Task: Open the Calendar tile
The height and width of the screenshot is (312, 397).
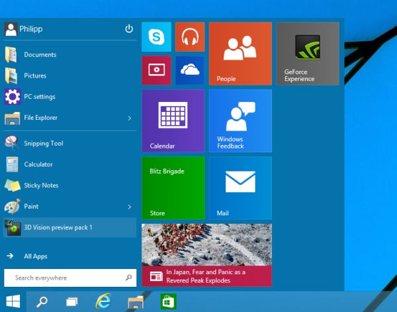Action: tap(173, 121)
